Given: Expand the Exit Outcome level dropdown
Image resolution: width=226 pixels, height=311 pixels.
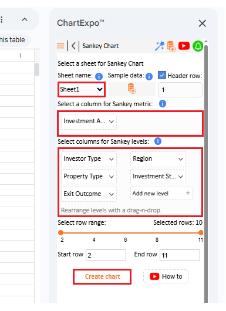Looking at the screenshot, I should 89,194.
